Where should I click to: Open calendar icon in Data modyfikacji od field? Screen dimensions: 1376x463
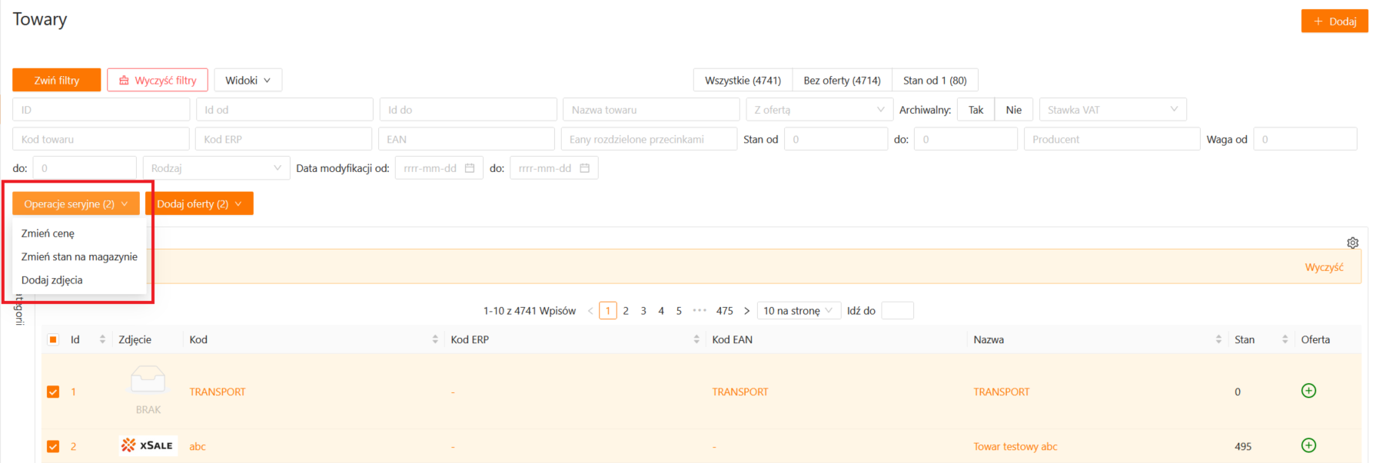point(470,168)
